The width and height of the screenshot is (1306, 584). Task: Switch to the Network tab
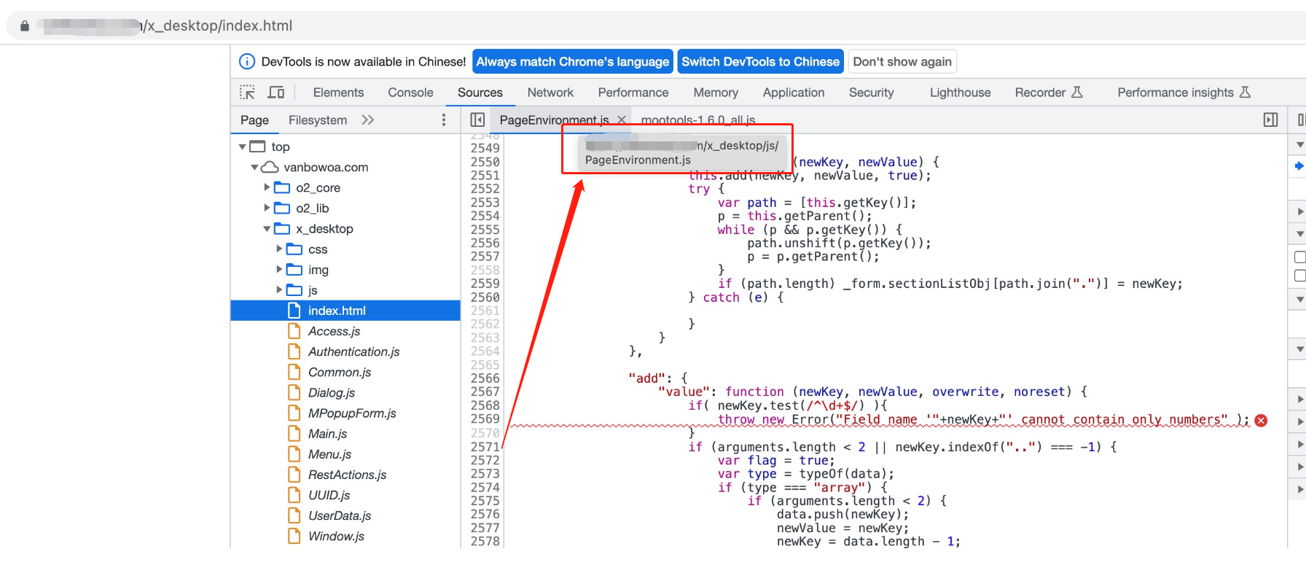[550, 93]
